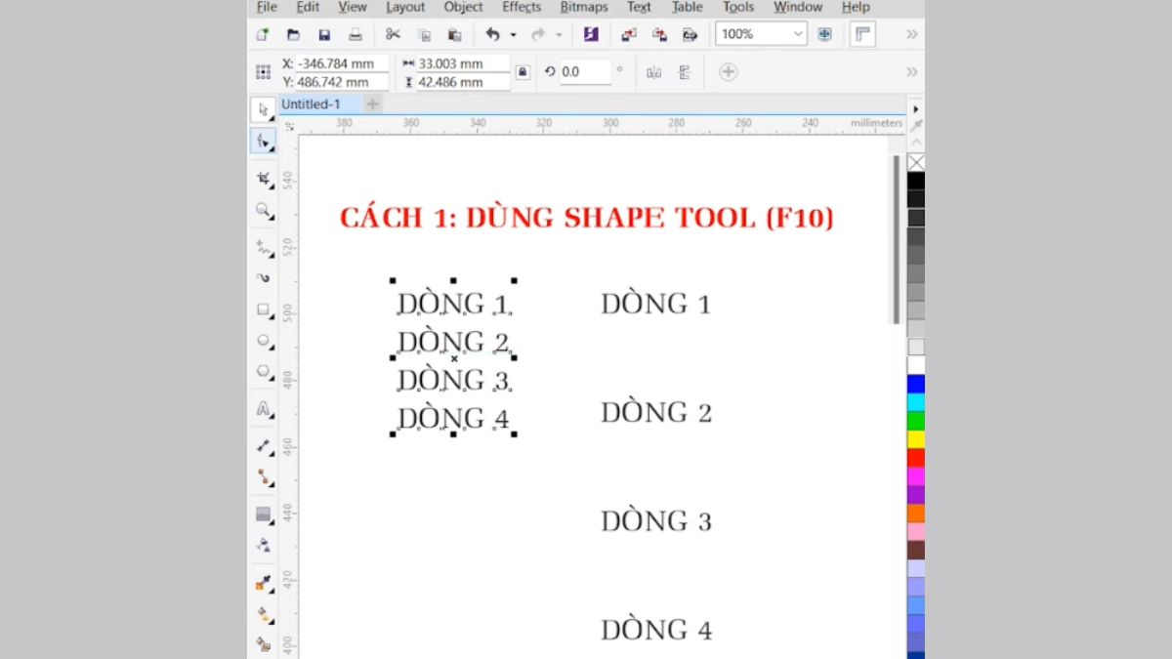Open the 100% zoom level dropdown

798,34
